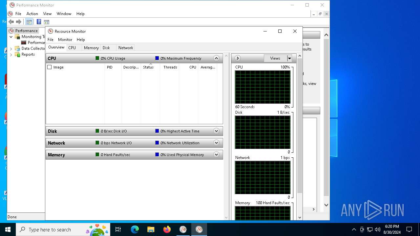The width and height of the screenshot is (420, 236).
Task: Select Data Collector Sets in tree
Action: point(30,49)
